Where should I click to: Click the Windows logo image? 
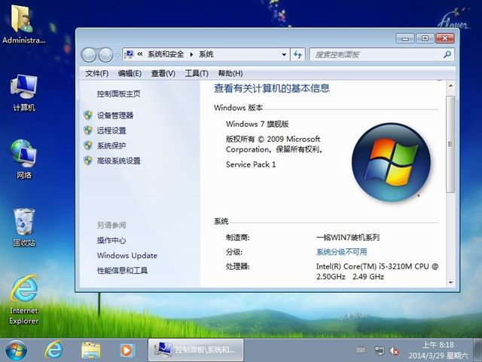pos(391,162)
